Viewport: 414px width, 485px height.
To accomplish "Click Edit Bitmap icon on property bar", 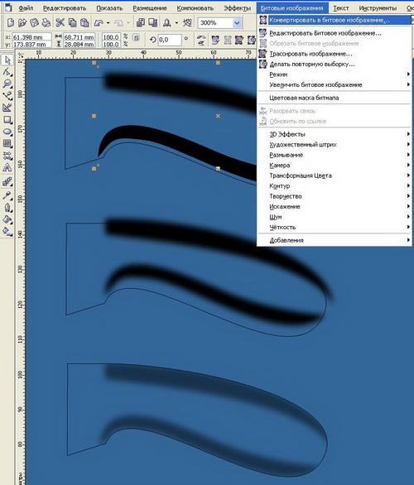I will [x=215, y=41].
